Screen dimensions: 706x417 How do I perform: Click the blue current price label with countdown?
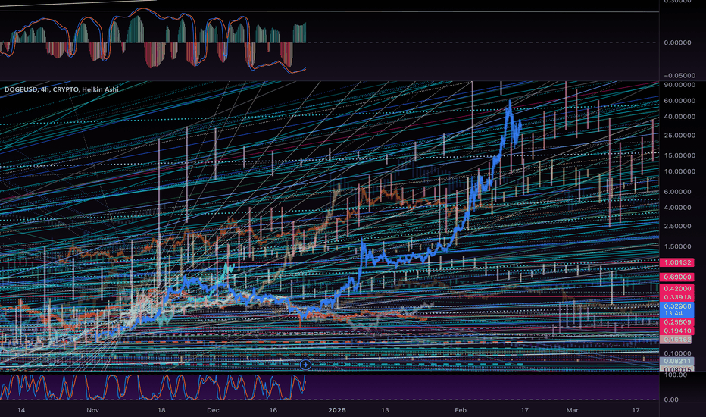pyautogui.click(x=676, y=309)
